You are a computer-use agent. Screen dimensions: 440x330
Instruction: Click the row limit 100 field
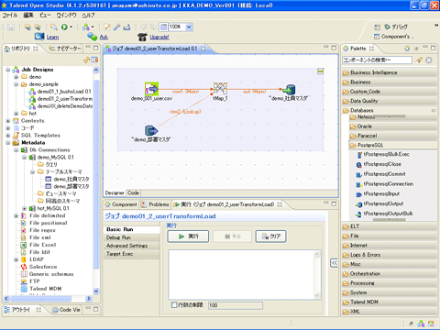click(236, 305)
